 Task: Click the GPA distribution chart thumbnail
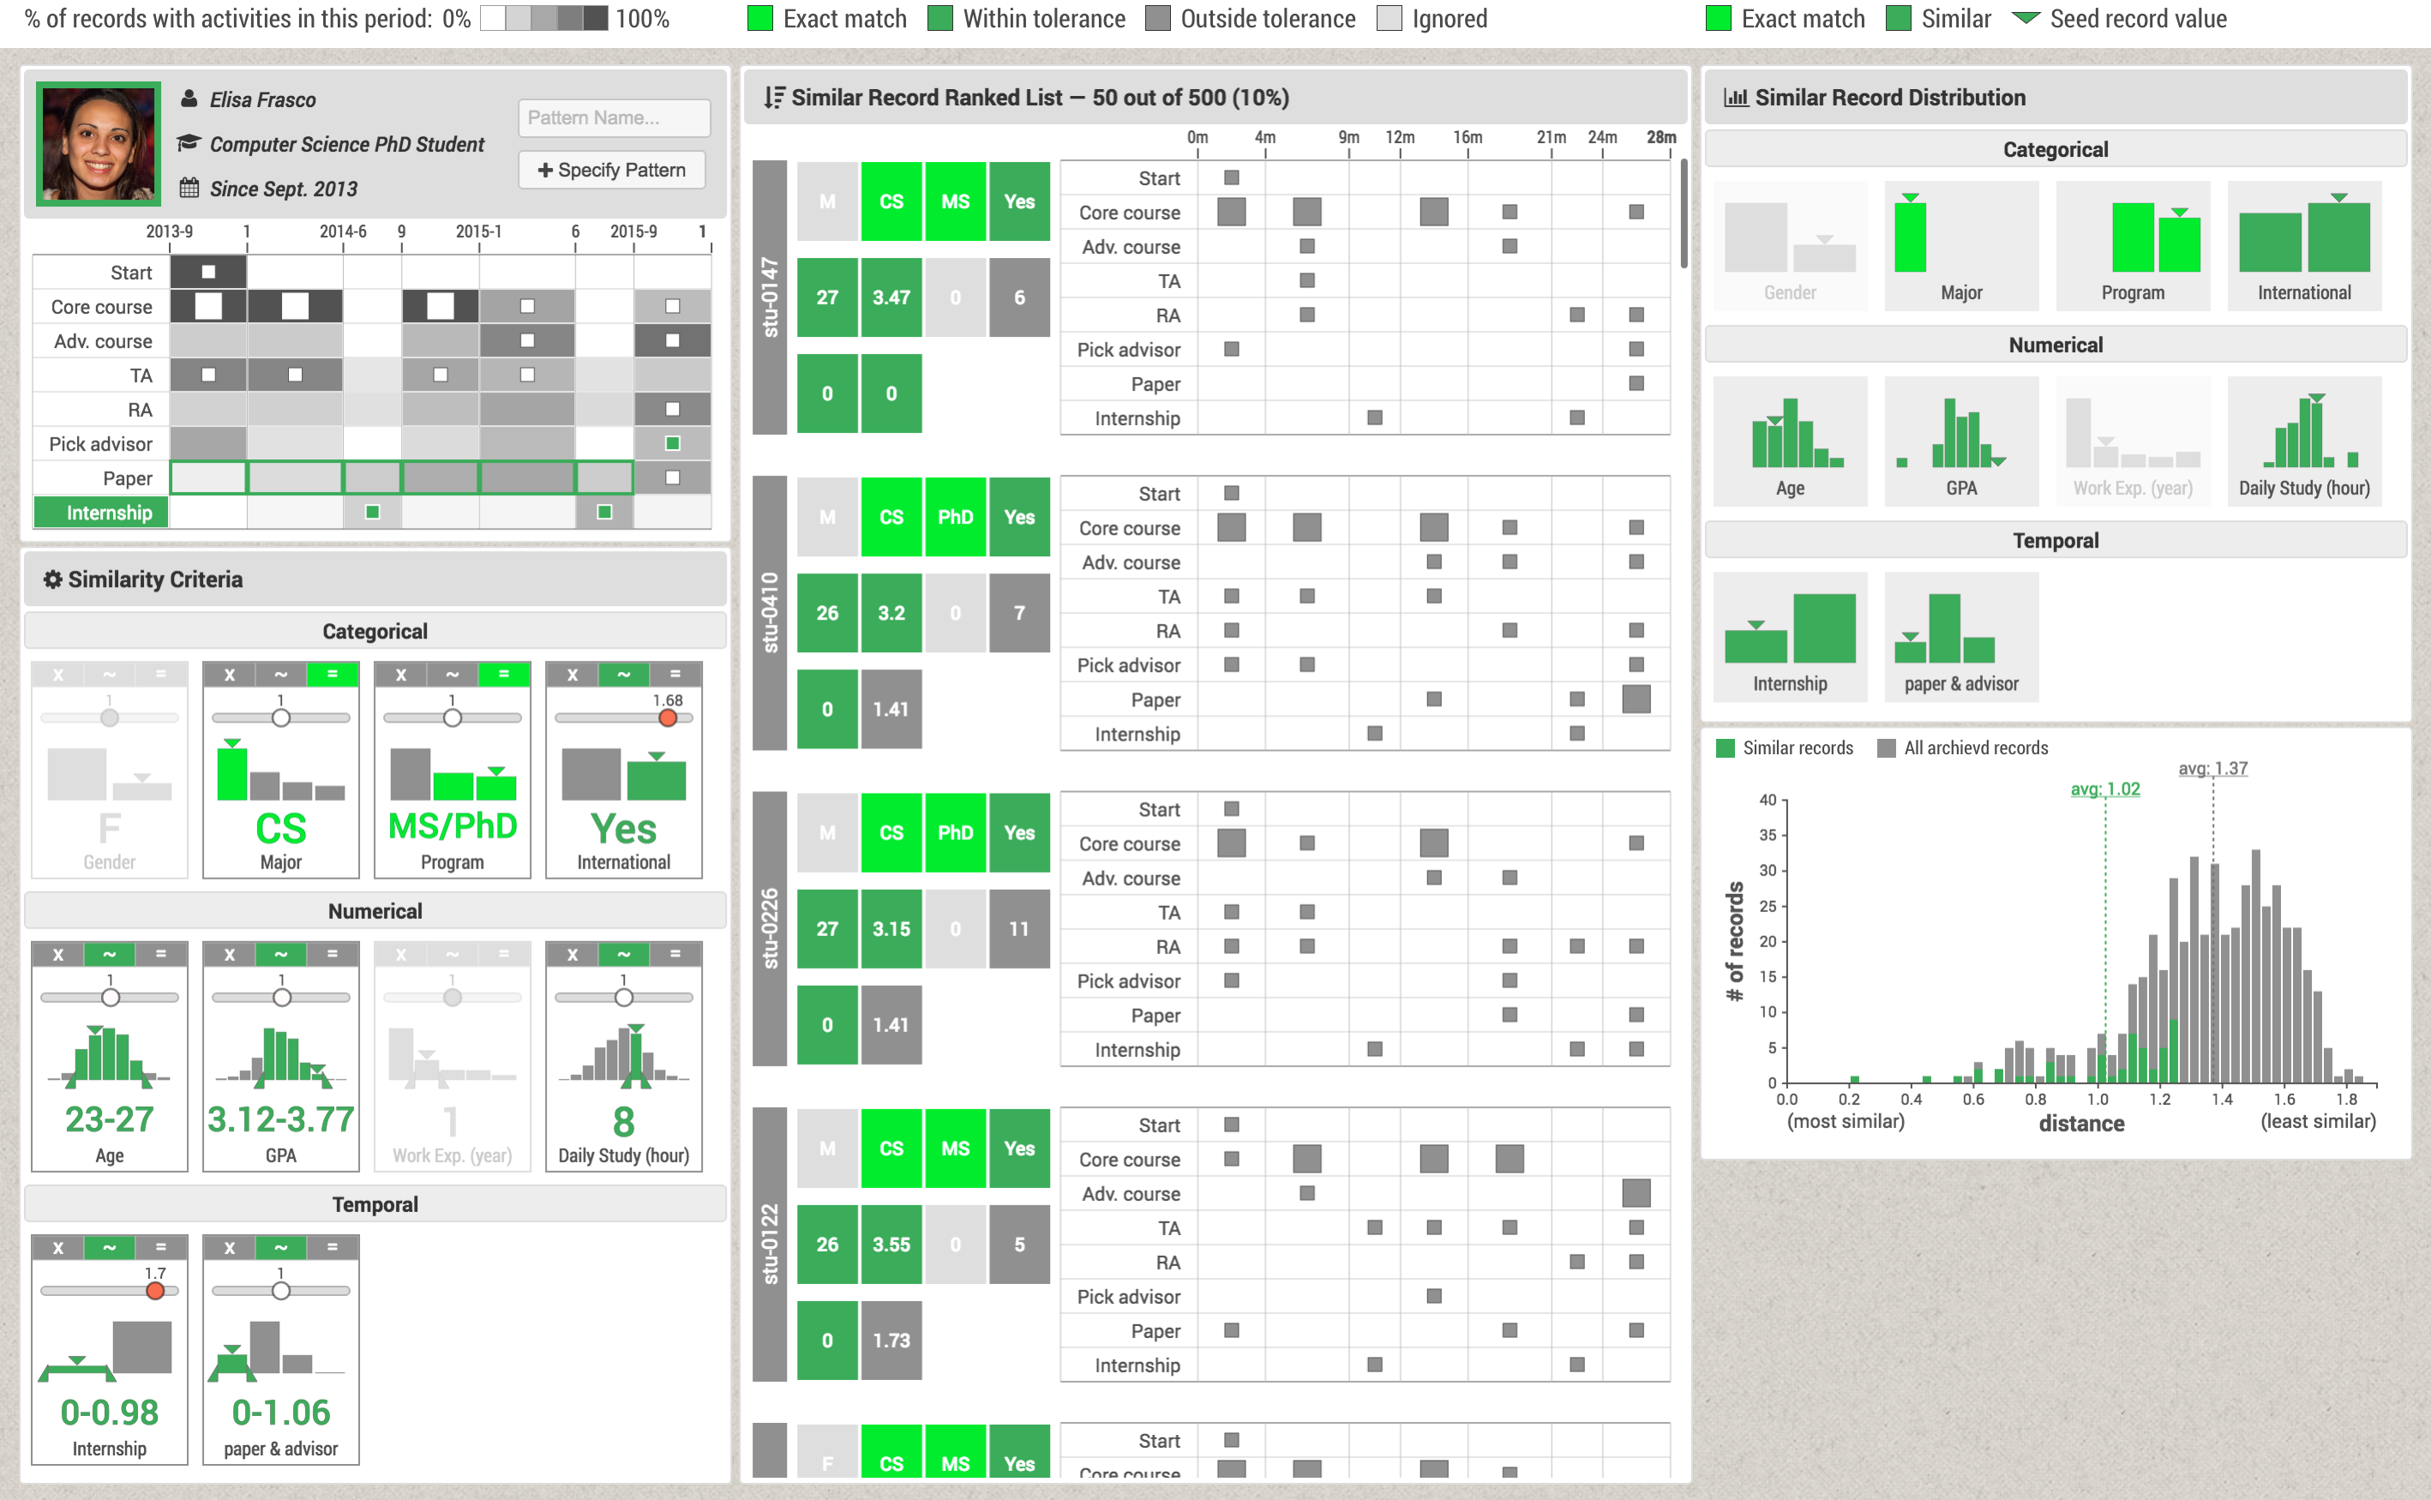(x=1961, y=441)
